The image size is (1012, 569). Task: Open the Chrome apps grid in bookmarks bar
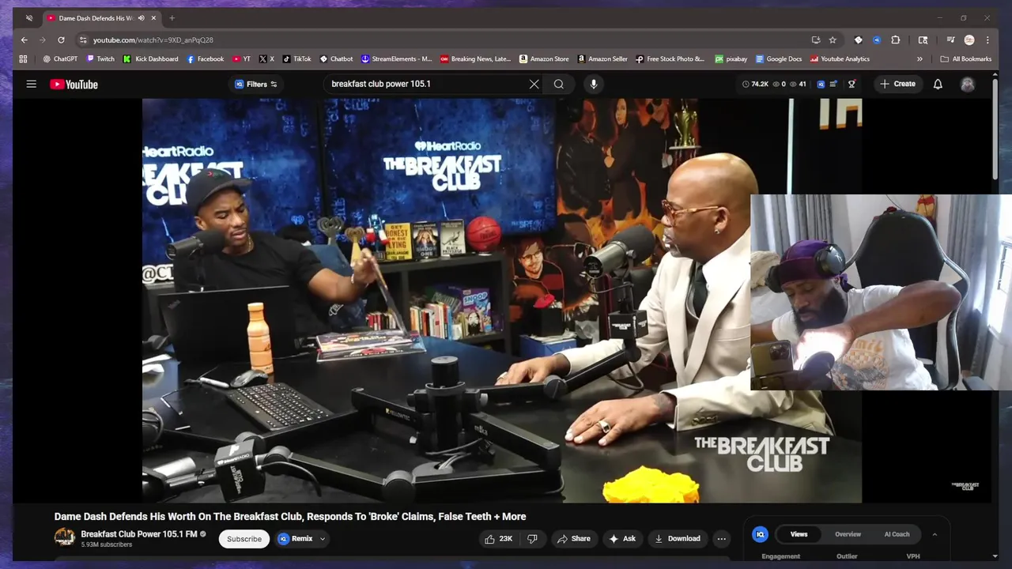click(23, 58)
